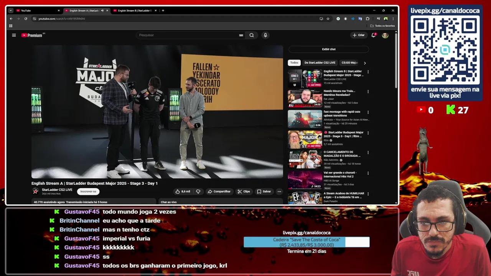Image resolution: width=491 pixels, height=276 pixels.
Task: Bookmark this page with the star icon
Action: tap(328, 18)
